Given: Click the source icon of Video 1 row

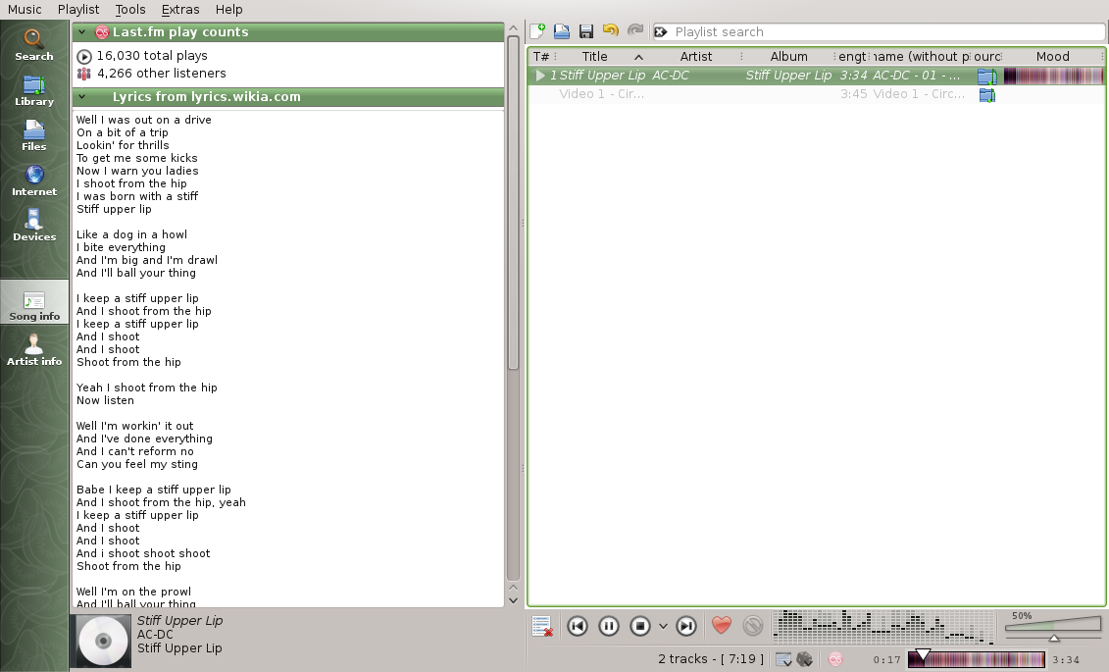Looking at the screenshot, I should (987, 95).
